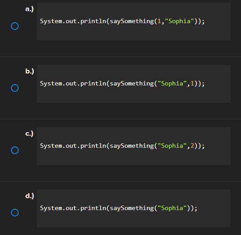This screenshot has height=235, width=241.
Task: Choose the radio button for option c
Action: (x=15, y=150)
